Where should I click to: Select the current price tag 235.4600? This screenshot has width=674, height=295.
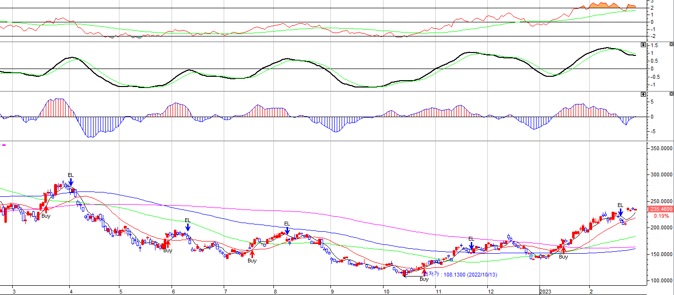(x=660, y=209)
